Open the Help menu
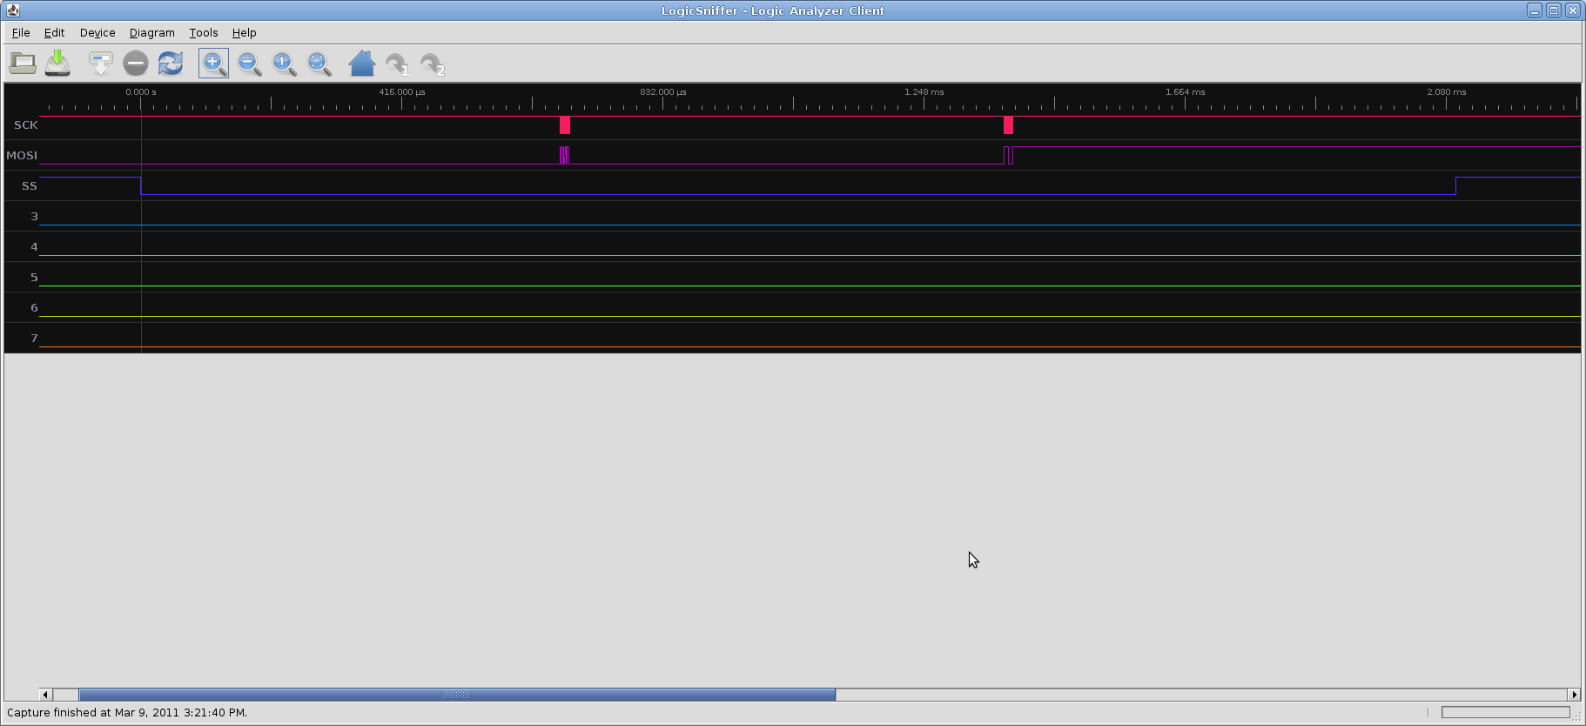 pos(244,32)
